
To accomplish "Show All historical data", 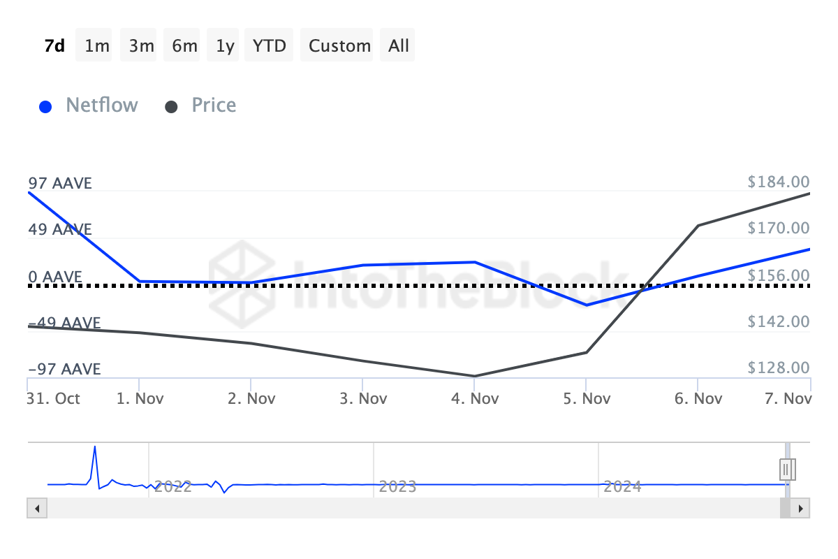I will [397, 45].
